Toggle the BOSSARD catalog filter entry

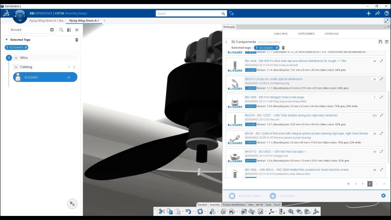click(x=45, y=77)
